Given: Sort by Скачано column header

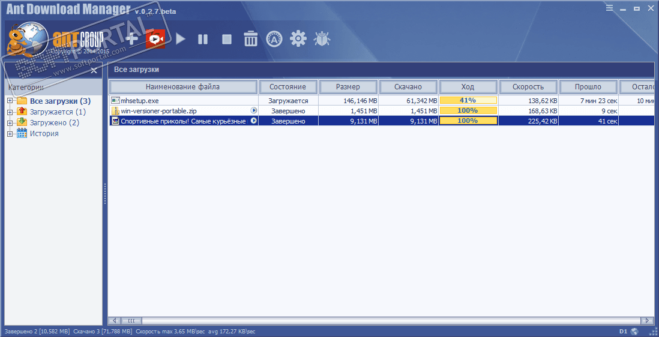Looking at the screenshot, I should (x=408, y=87).
